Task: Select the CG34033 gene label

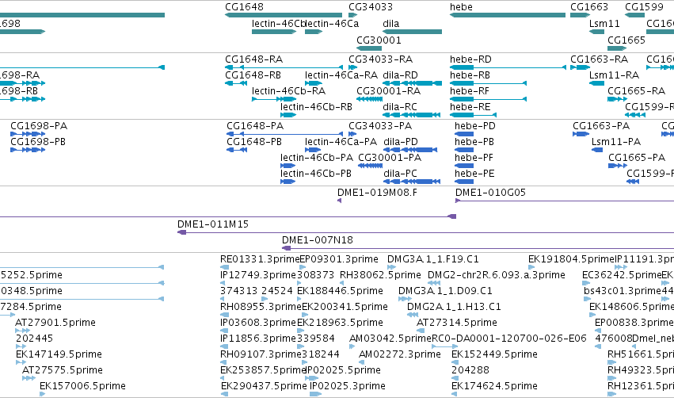Action: click(371, 7)
